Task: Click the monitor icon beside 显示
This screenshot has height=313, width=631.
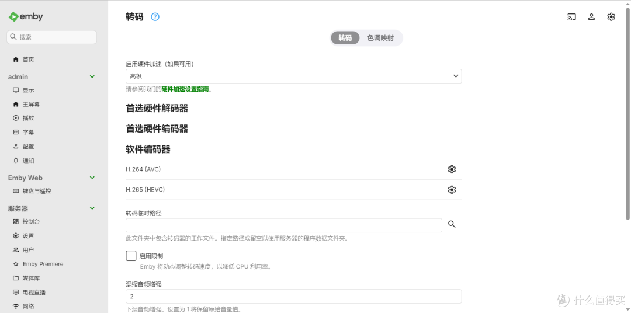Action: pyautogui.click(x=16, y=90)
